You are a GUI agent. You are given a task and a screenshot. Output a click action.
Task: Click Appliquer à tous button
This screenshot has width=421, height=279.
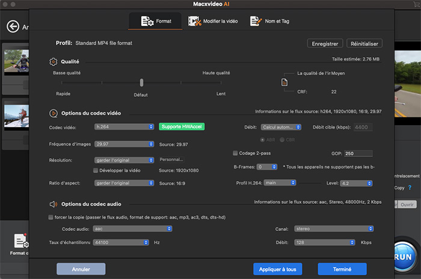[278, 269]
